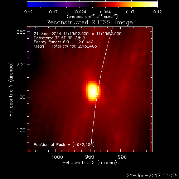Click the 21-Aug-2014 time range text
This screenshot has height=179, width=179.
(78, 34)
